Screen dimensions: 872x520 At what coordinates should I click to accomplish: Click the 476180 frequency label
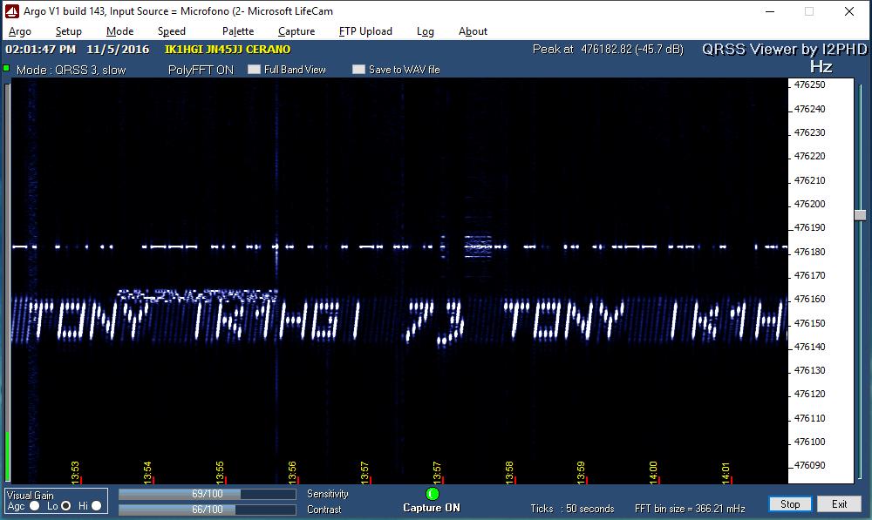(x=810, y=252)
